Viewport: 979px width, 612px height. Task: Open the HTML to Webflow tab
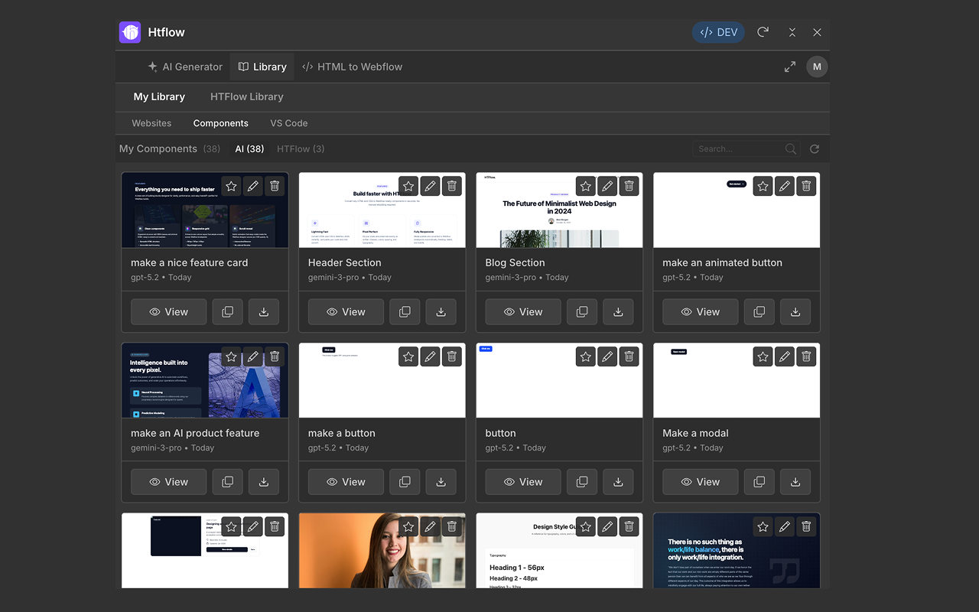(352, 67)
